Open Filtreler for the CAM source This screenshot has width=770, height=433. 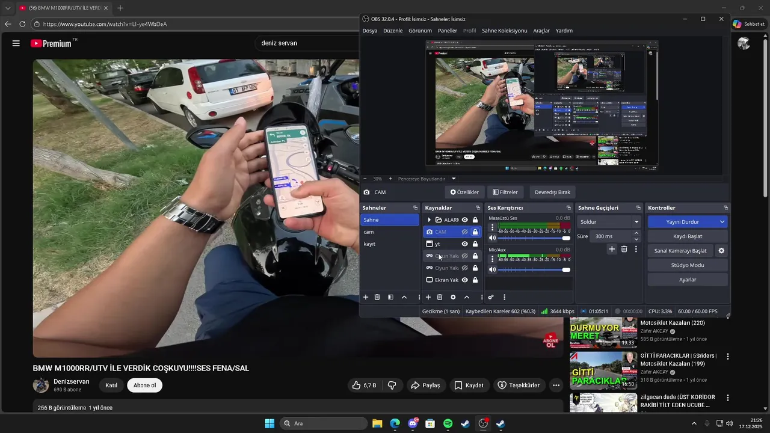point(505,192)
